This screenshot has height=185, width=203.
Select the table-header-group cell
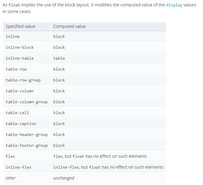click(27, 134)
